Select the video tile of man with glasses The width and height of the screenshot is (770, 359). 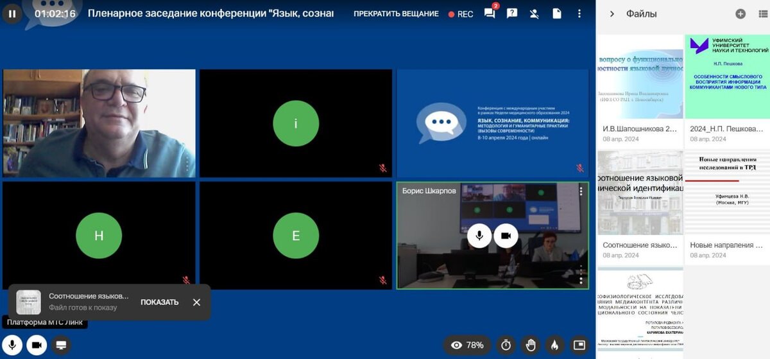(99, 123)
